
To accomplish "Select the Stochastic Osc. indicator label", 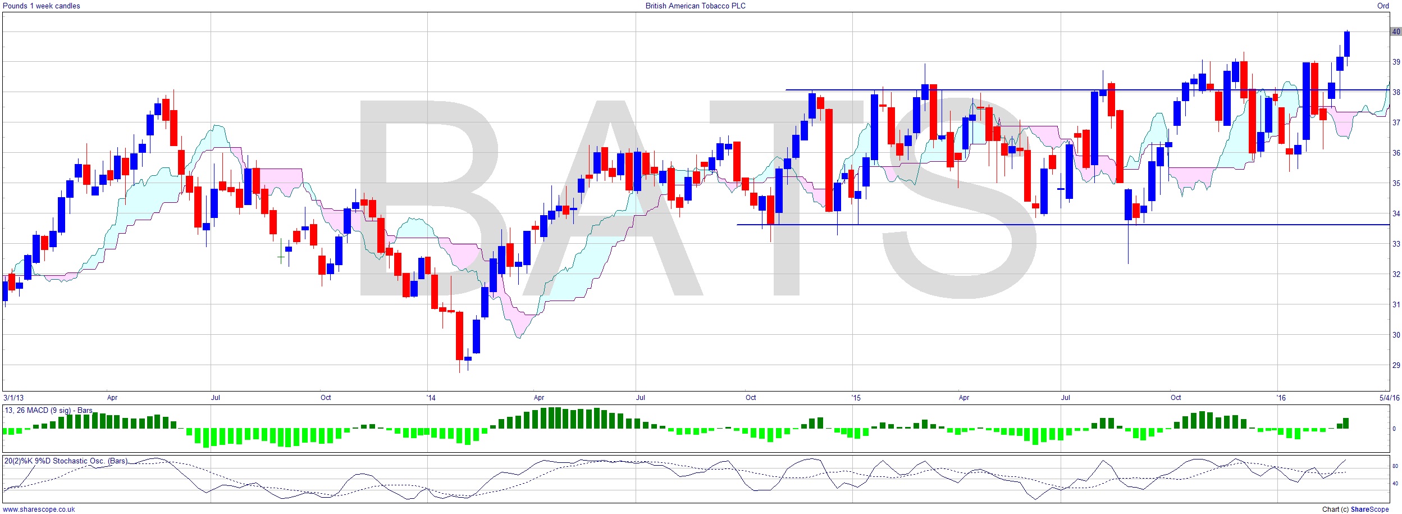I will [x=66, y=461].
